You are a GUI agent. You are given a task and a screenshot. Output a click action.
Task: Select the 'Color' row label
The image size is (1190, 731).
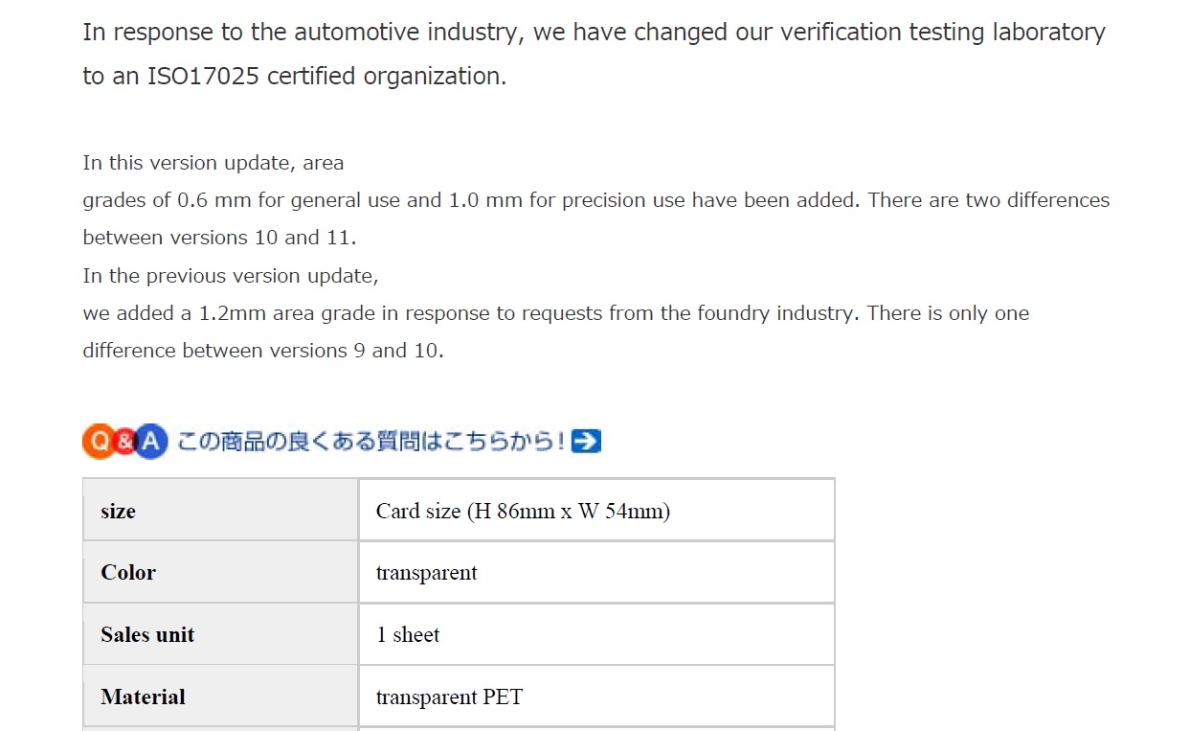tap(220, 572)
